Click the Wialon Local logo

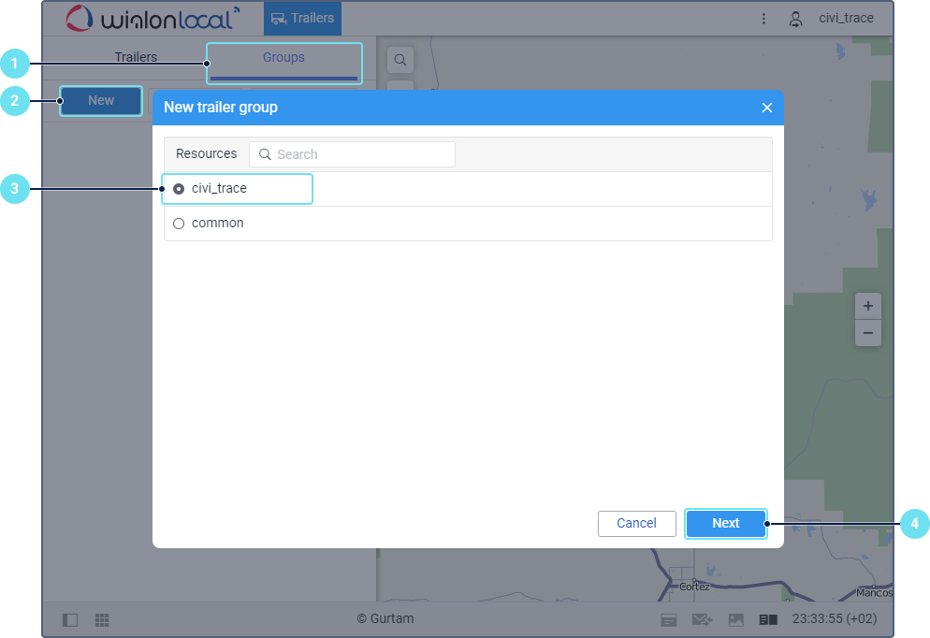pyautogui.click(x=153, y=19)
